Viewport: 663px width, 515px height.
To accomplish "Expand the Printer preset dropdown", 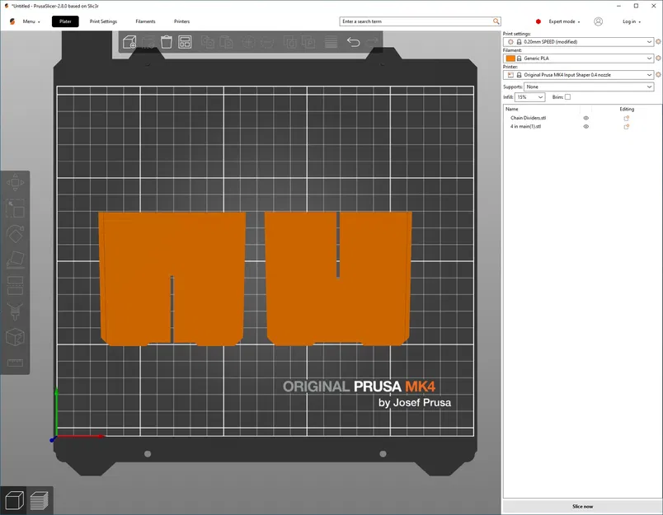I will click(x=650, y=75).
